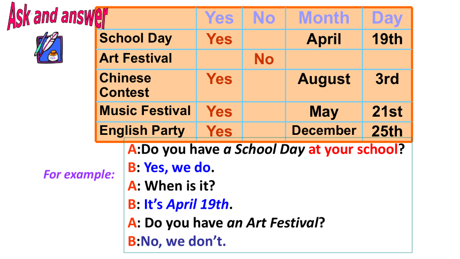Click the 'Ask and answer' title
Image resolution: width=460 pixels, height=259 pixels.
pyautogui.click(x=58, y=16)
